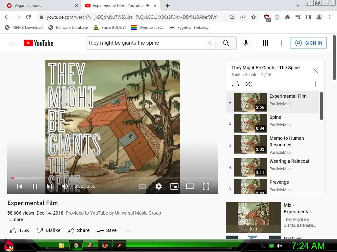The width and height of the screenshot is (337, 252).
Task: Pause the video
Action: tap(35, 186)
